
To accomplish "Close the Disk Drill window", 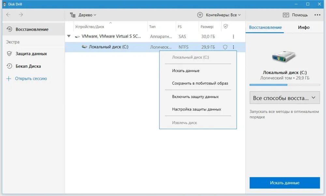I will pos(319,4).
